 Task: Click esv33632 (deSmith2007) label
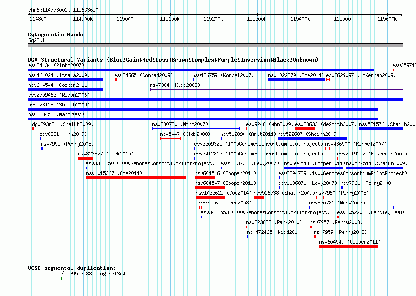point(326,124)
